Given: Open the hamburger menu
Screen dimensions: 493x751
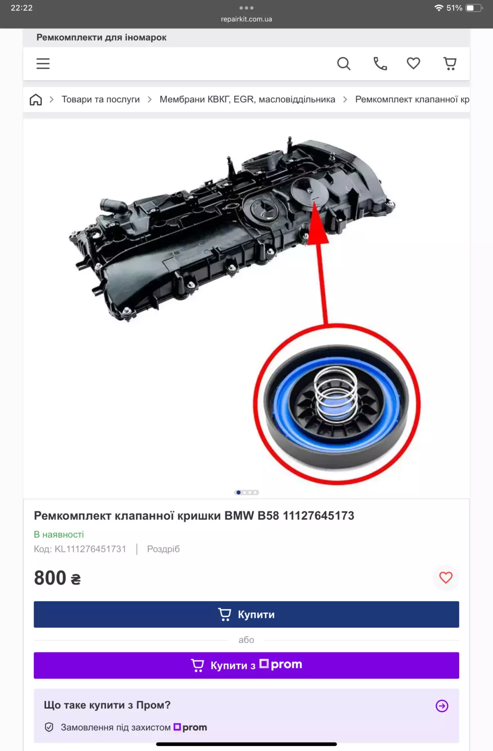Looking at the screenshot, I should coord(43,64).
